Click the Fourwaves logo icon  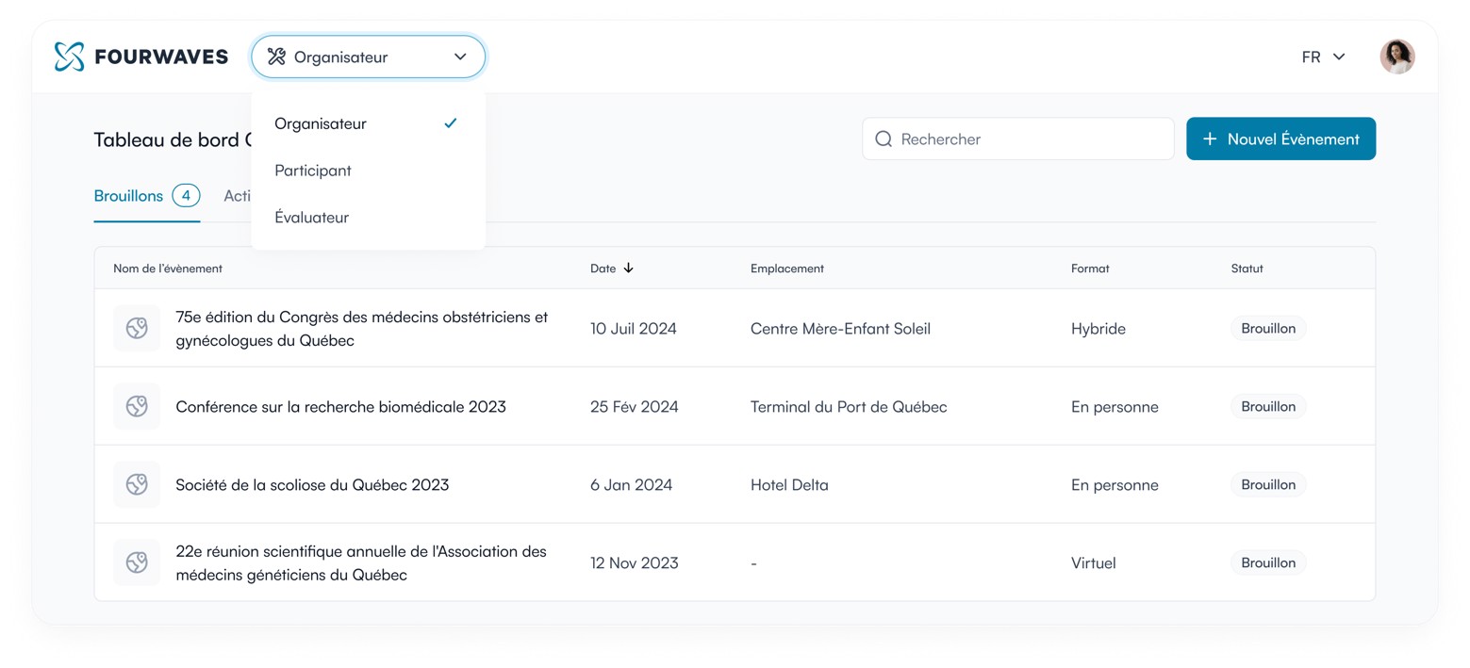point(69,57)
